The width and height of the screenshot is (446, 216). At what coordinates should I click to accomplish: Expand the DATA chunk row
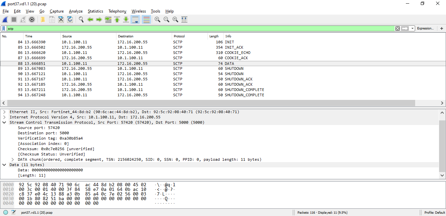pos(13,159)
